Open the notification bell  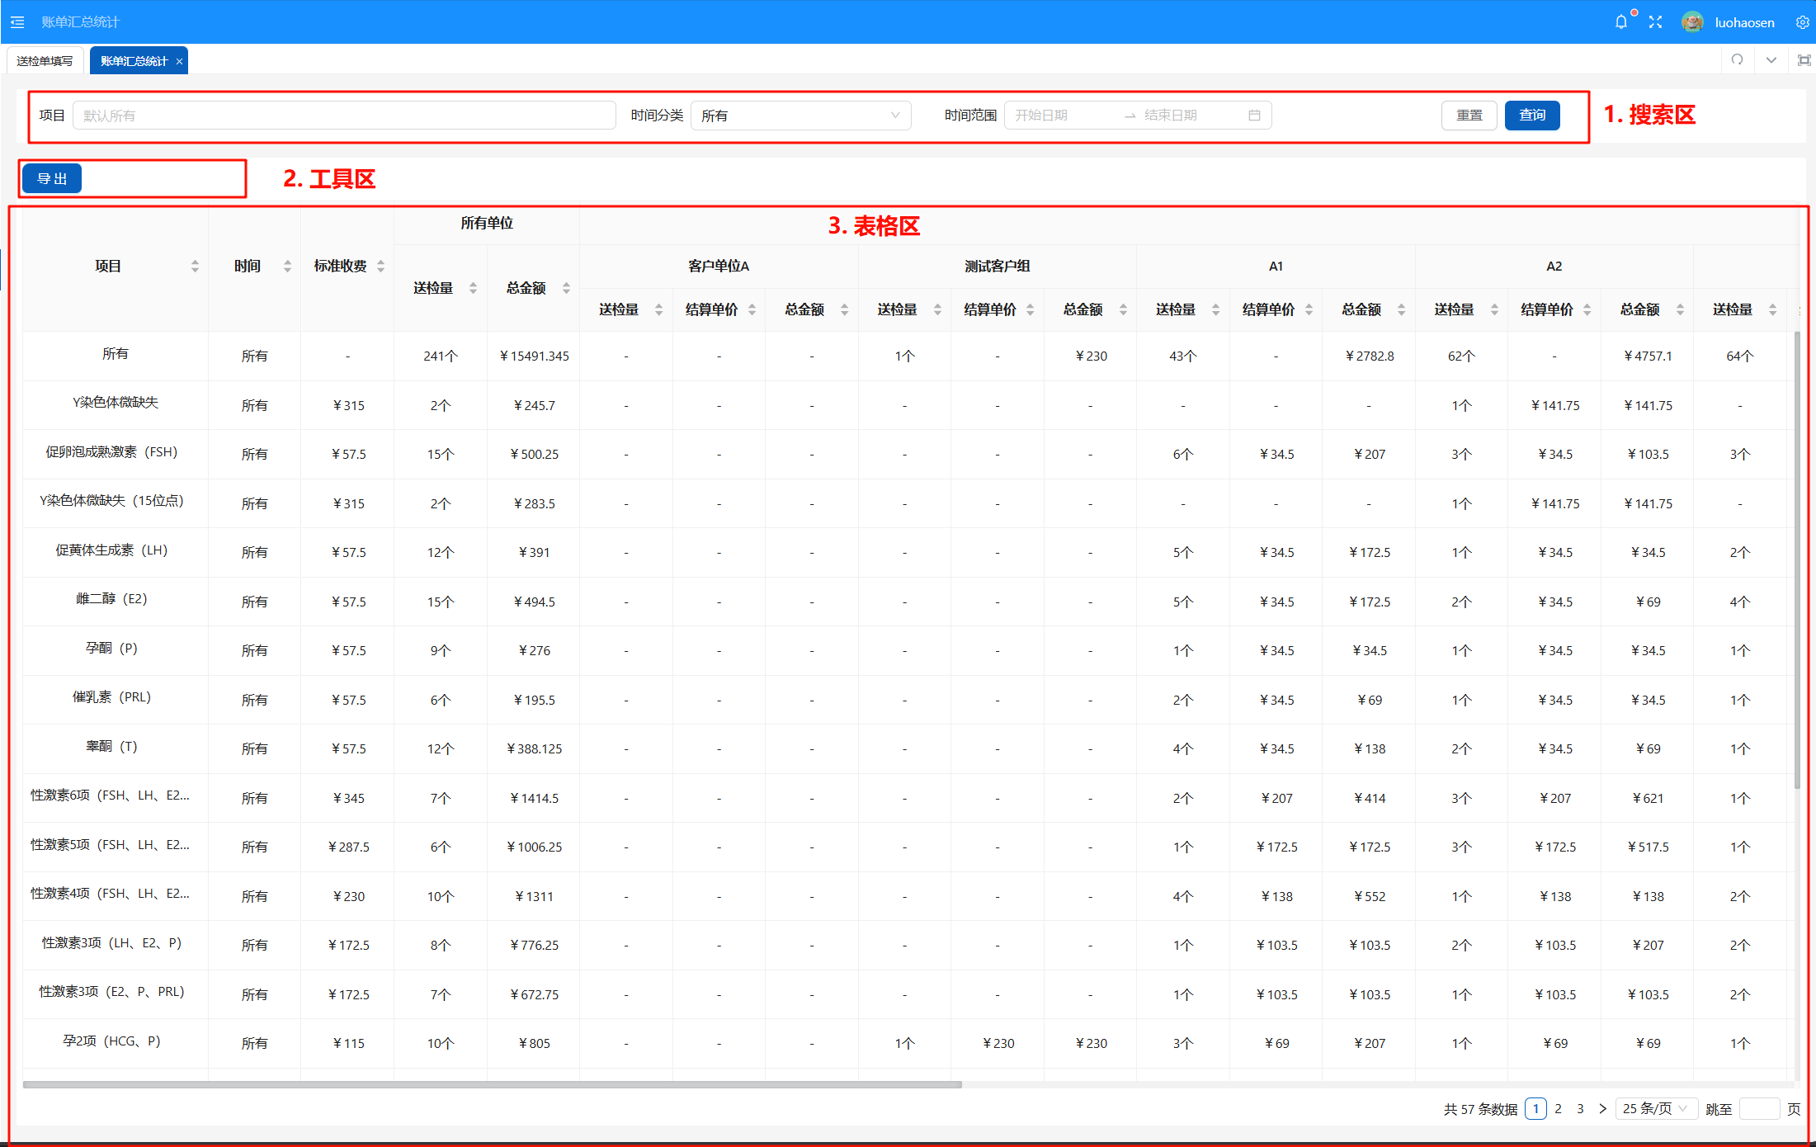(1621, 22)
